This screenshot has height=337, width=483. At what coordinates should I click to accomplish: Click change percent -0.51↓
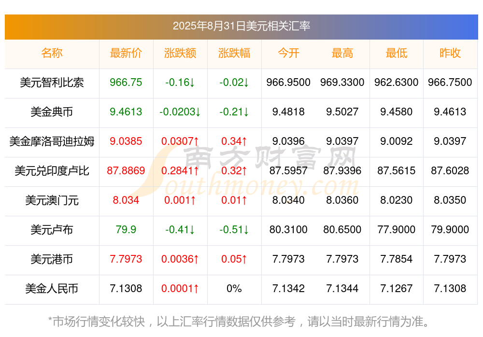[x=234, y=230]
